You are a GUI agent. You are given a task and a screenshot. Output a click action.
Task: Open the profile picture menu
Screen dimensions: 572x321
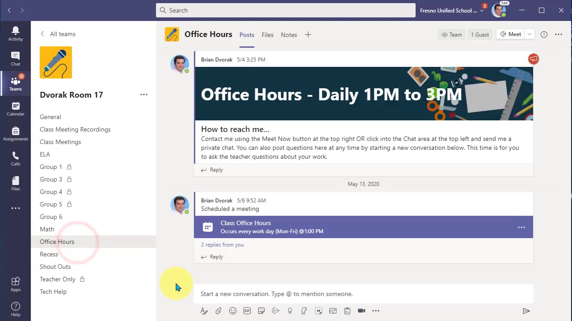[x=499, y=10]
